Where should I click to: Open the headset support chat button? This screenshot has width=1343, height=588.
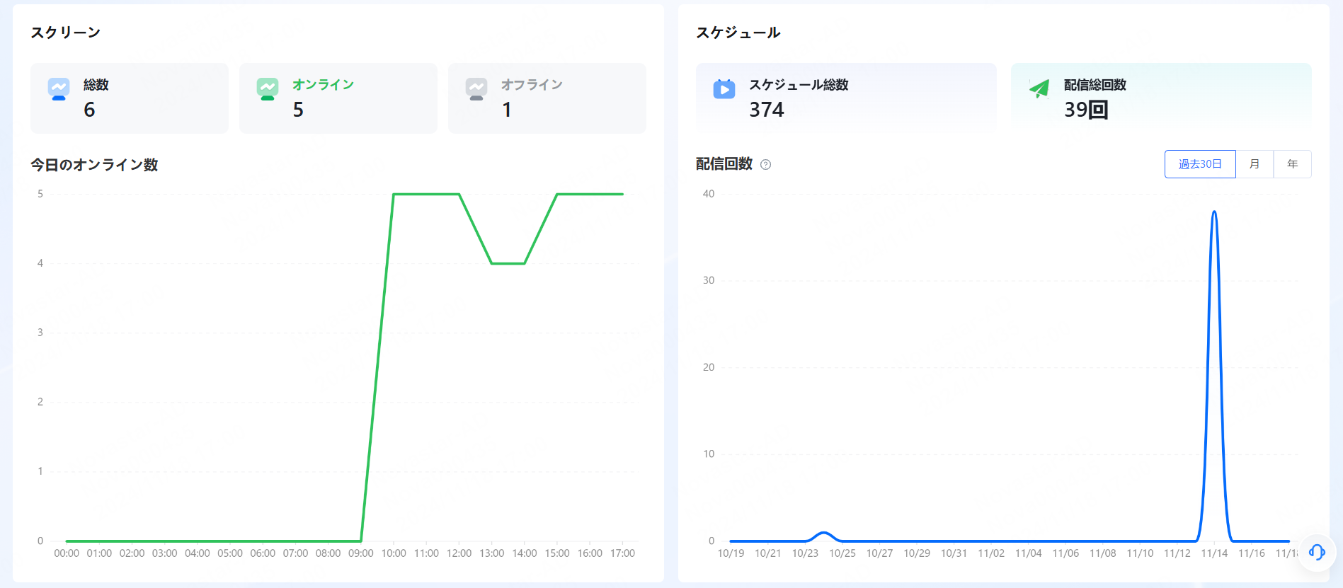point(1316,552)
